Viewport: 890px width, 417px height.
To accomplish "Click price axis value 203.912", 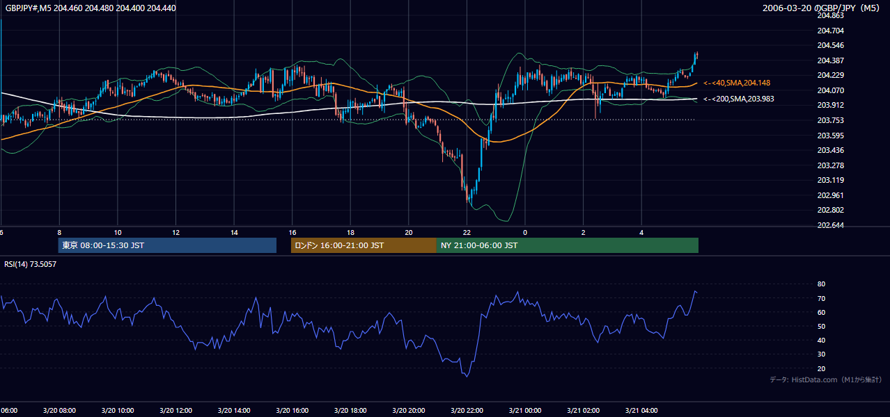I will tap(829, 106).
